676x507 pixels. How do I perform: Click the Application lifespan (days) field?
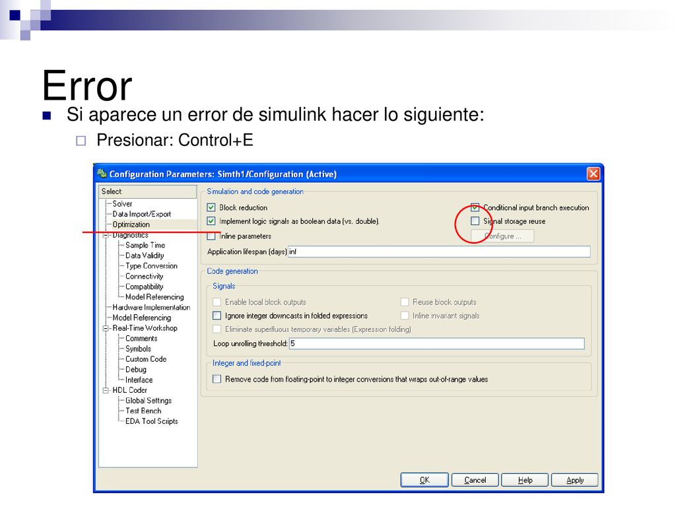pos(439,252)
